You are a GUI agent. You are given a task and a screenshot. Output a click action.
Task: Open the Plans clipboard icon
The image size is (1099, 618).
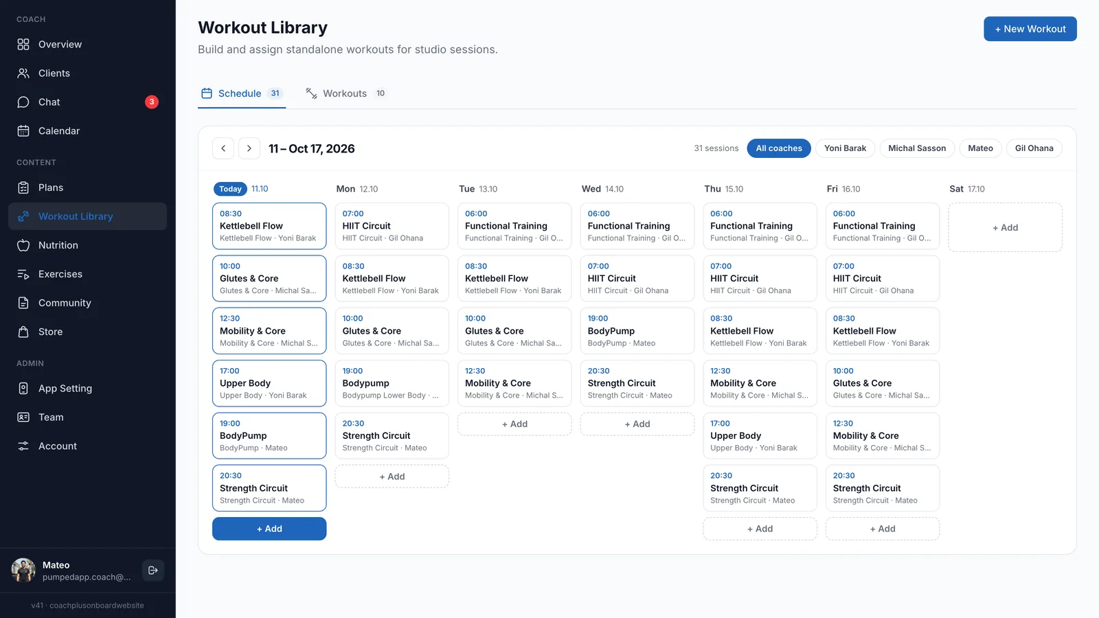[x=23, y=187]
